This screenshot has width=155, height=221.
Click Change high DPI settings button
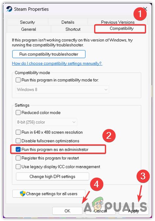pyautogui.click(x=52, y=177)
